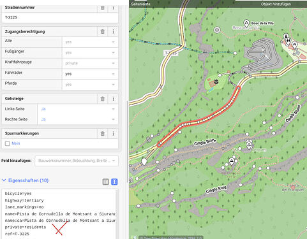The image size is (307, 239).
Task: Open the Linke Seite sidewalk dropdown
Action: point(78,109)
